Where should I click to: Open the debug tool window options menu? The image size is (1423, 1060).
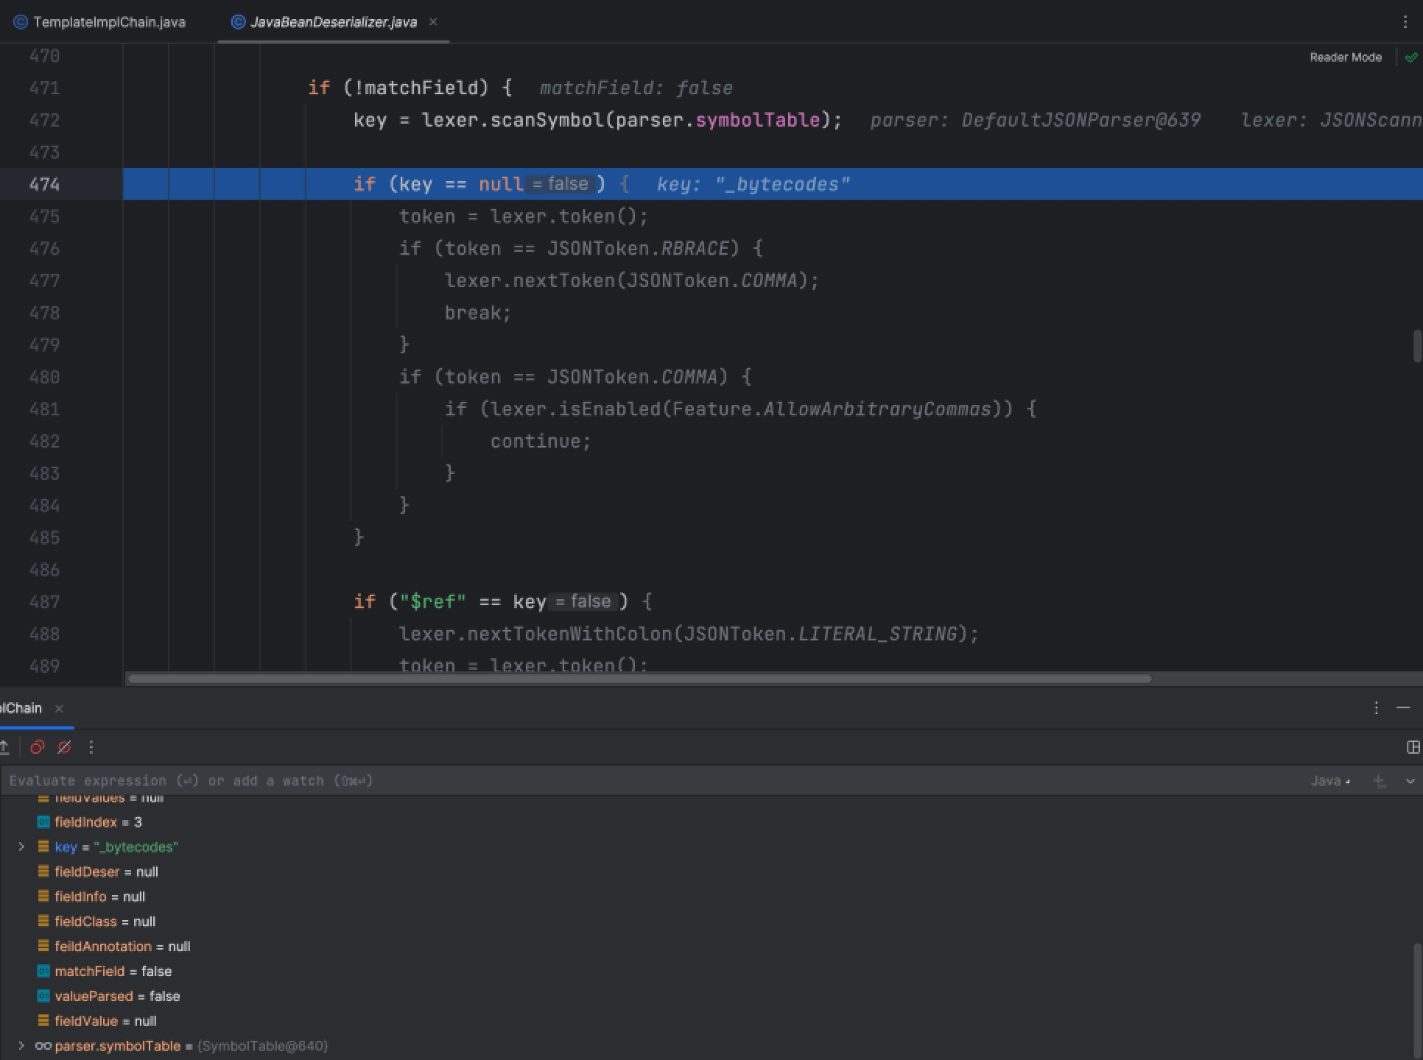click(x=1376, y=707)
